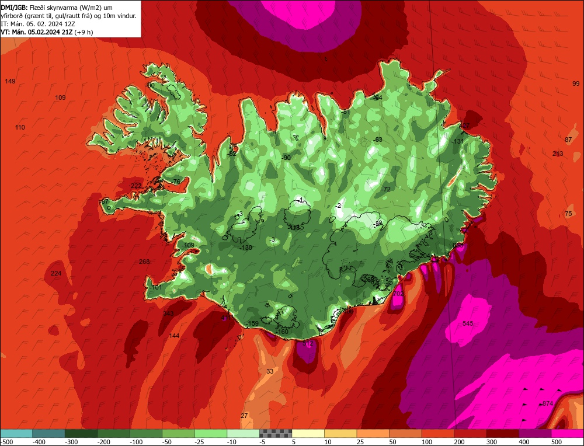Click the '-63' value over land
Image resolution: width=584 pixels, height=446 pixels.
pos(378,140)
